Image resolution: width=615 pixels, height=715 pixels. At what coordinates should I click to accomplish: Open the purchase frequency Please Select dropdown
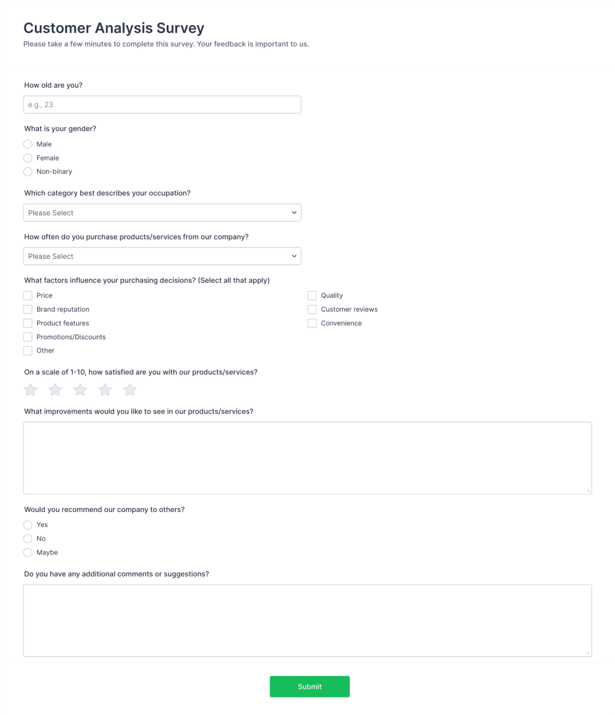point(162,256)
